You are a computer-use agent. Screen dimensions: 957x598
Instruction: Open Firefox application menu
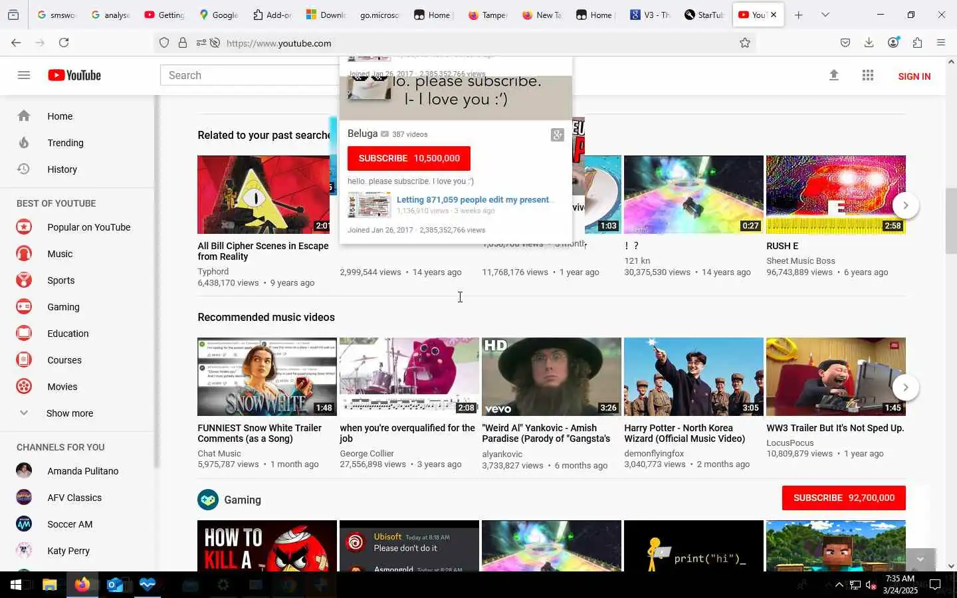940,43
